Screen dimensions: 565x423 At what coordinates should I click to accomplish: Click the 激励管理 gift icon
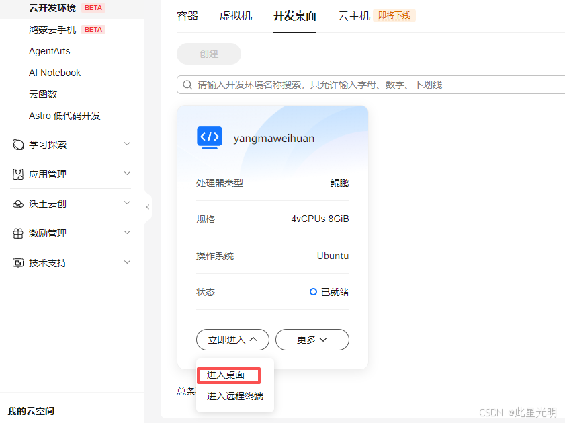click(18, 233)
